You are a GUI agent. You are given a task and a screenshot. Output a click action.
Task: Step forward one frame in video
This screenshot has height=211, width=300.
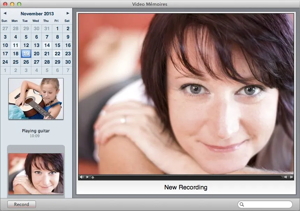tap(291, 177)
